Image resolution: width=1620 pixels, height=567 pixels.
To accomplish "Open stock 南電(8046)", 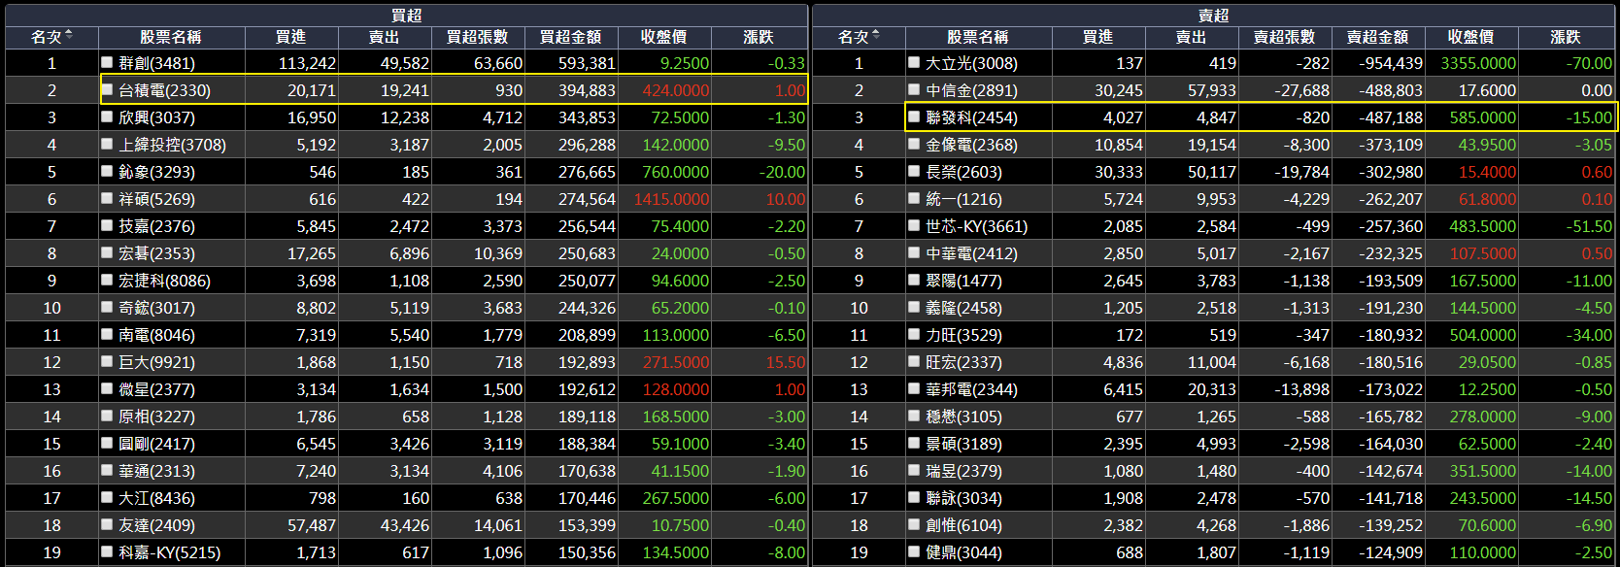I will 156,335.
